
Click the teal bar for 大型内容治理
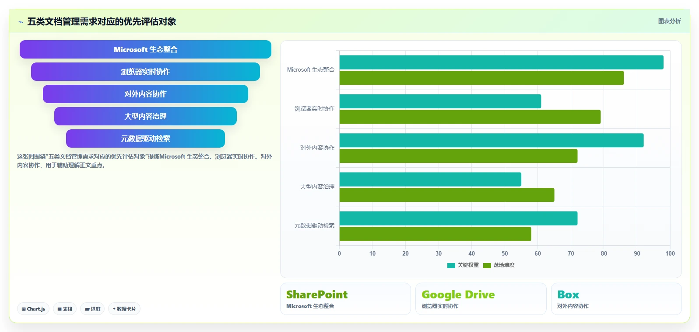click(430, 179)
